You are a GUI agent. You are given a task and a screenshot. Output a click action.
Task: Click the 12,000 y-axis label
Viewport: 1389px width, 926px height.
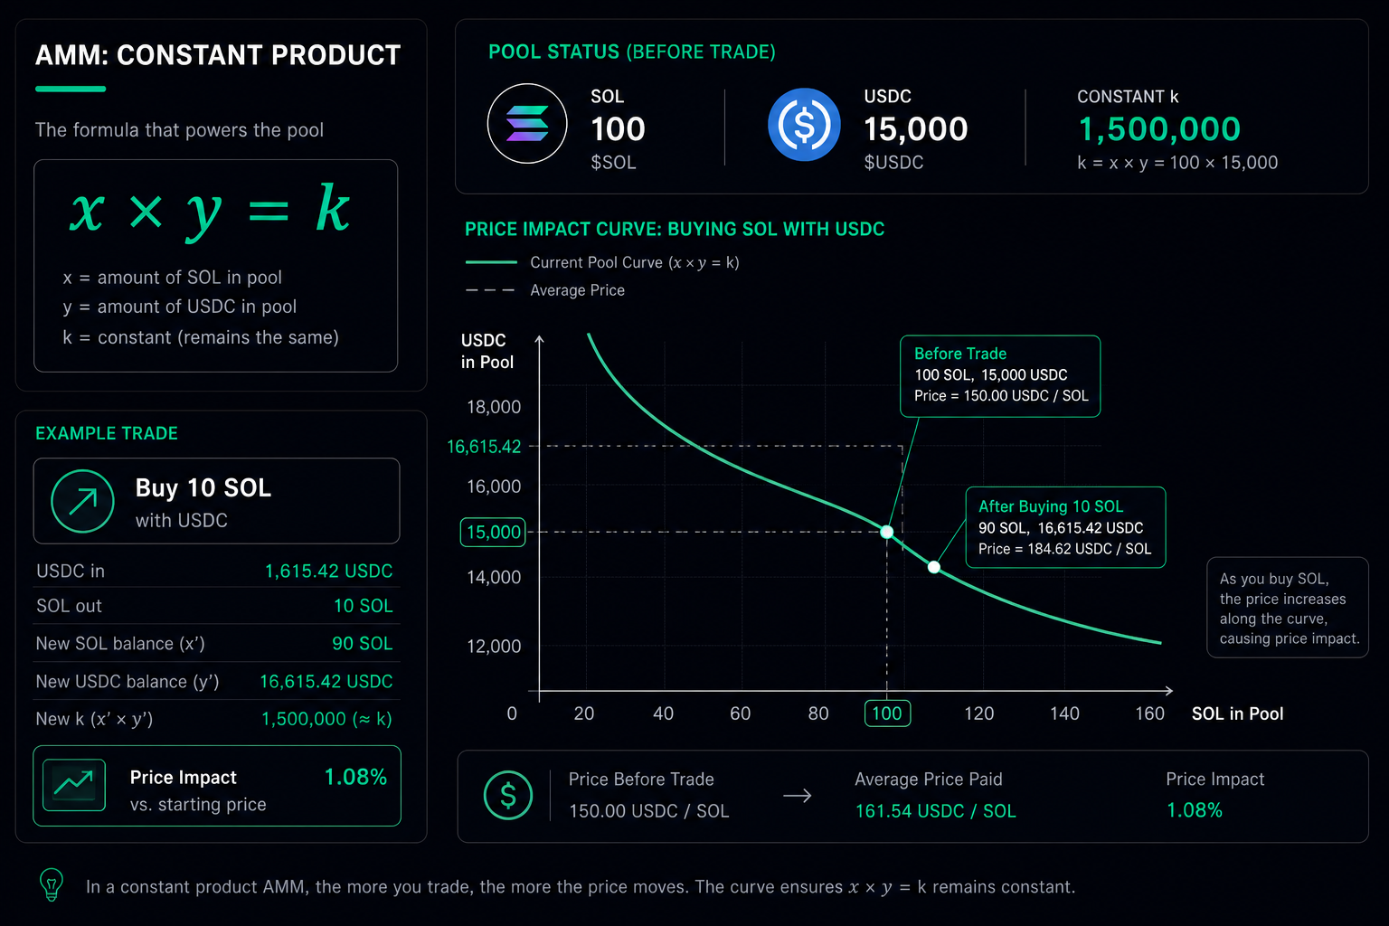(x=494, y=647)
